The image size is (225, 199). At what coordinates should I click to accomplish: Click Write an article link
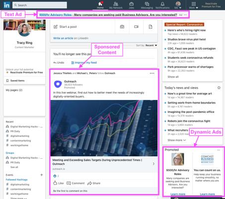(x=63, y=38)
